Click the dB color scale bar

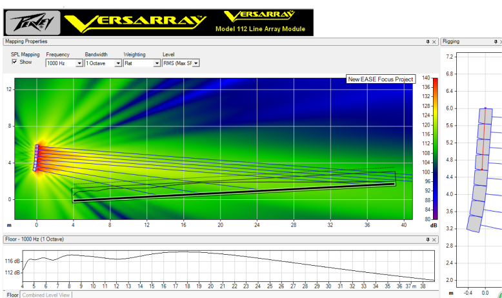(436, 148)
